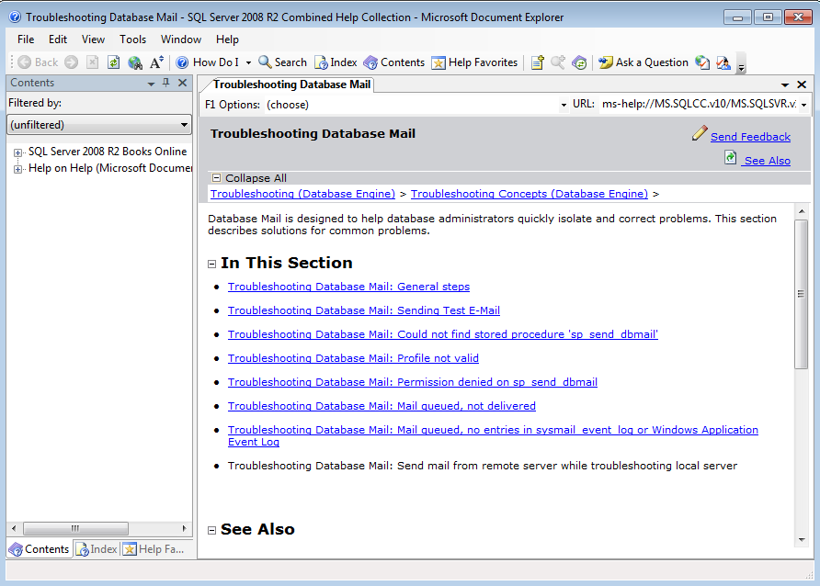Open the File menu

tap(26, 39)
